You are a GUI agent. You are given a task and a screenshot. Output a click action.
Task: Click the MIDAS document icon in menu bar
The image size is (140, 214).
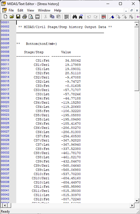tap(4, 10)
